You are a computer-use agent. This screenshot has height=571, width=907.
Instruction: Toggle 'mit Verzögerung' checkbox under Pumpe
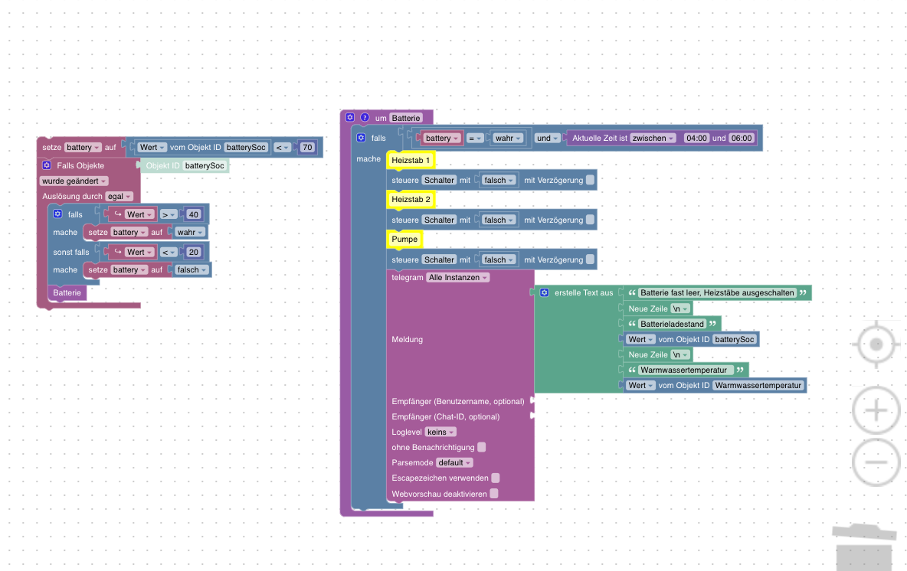pos(590,259)
